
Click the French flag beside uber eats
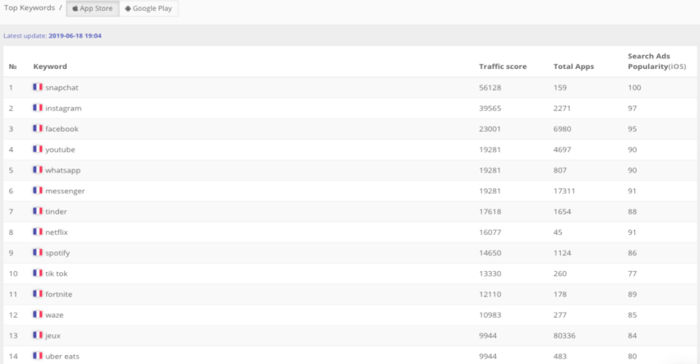[x=38, y=356]
